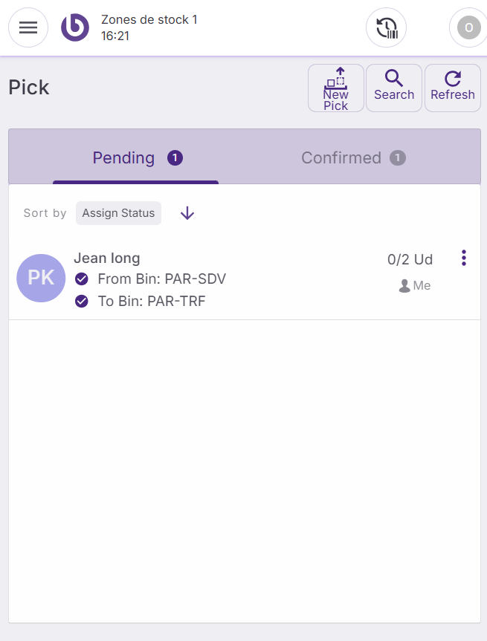Click the Pending count badge
The width and height of the screenshot is (487, 641).
point(175,158)
